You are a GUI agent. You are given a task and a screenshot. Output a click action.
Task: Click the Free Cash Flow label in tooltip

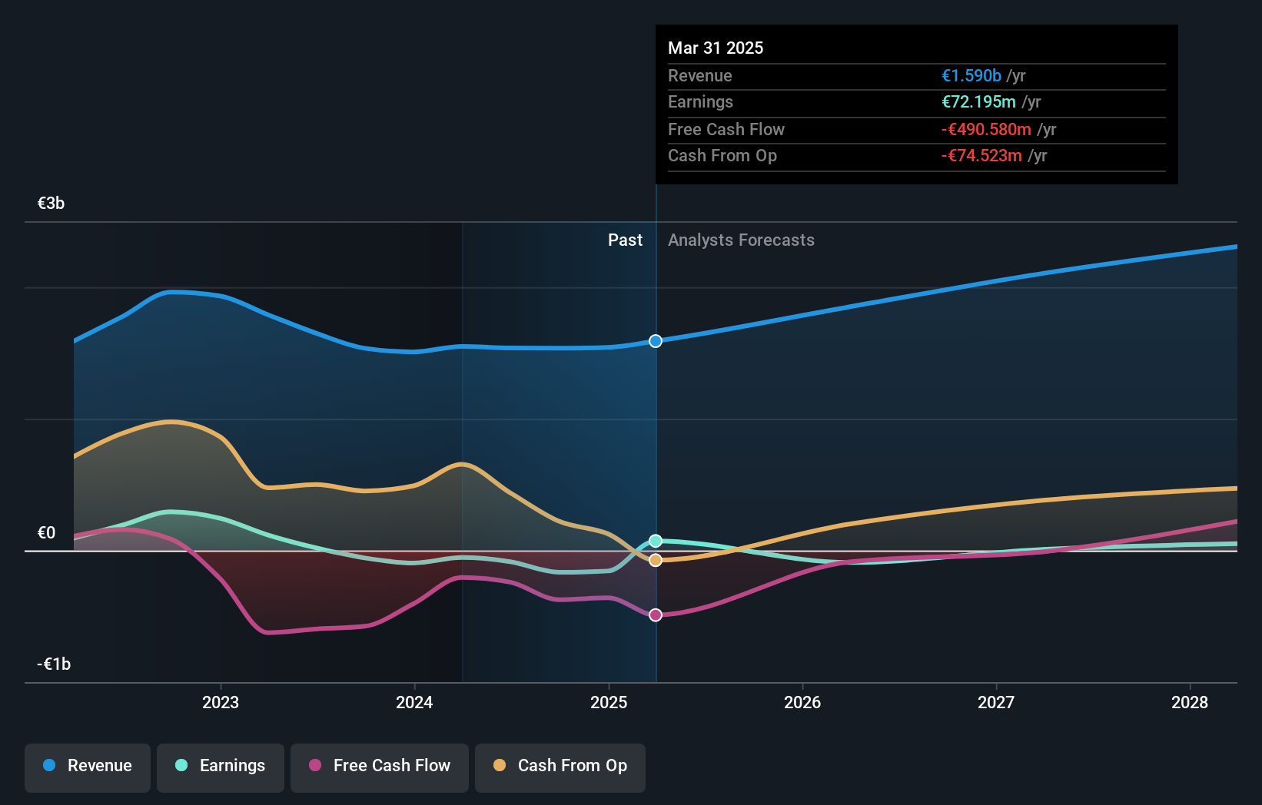point(726,129)
